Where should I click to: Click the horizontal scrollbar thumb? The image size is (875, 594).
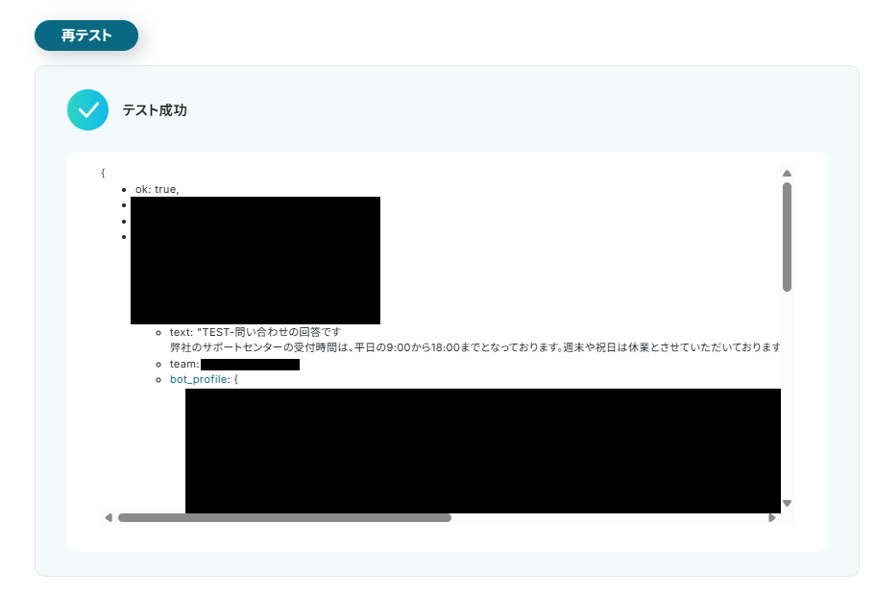pos(284,517)
